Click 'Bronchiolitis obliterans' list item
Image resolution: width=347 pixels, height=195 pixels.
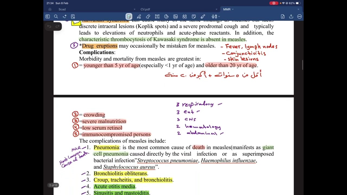(x=121, y=173)
